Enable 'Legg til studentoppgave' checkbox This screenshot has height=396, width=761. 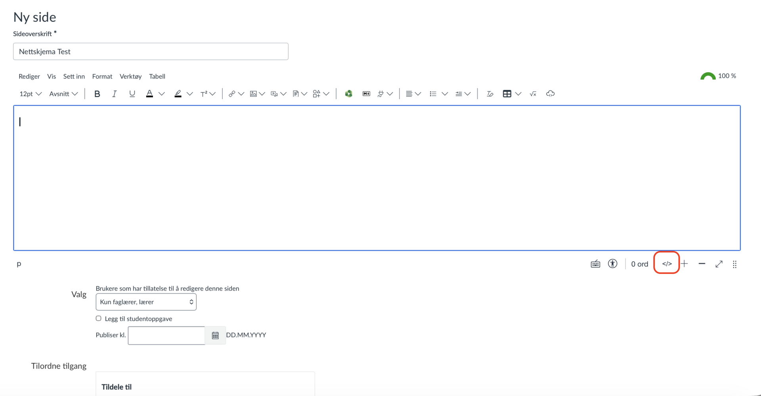99,318
